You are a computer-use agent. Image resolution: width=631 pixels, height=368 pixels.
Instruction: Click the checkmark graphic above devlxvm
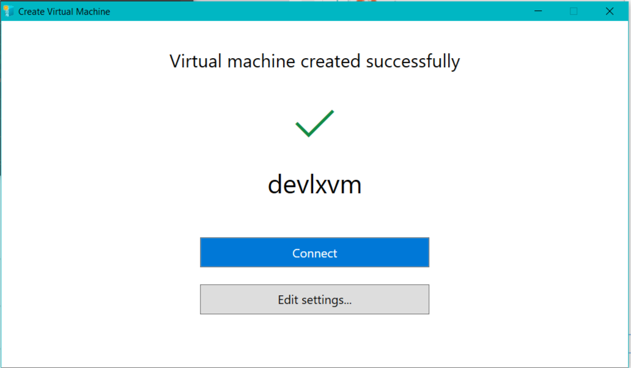point(314,122)
